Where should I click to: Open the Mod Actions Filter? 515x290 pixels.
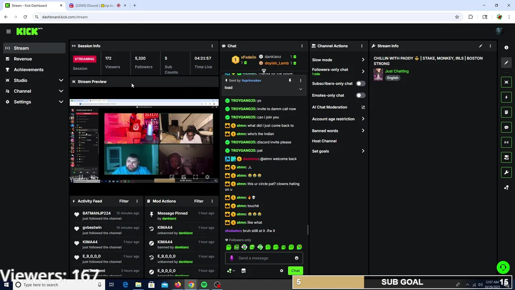click(199, 201)
